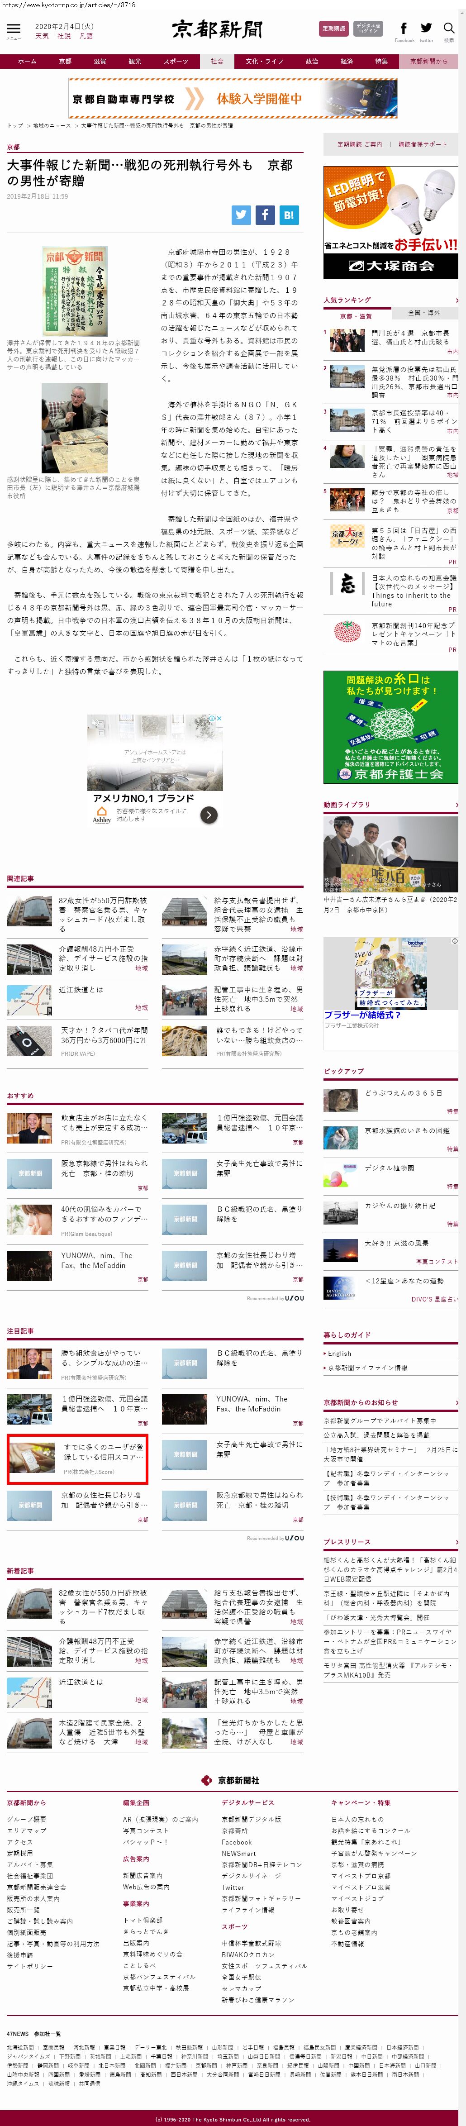Open the English guide link
Viewport: 466px width, 2126px height.
tap(339, 1354)
